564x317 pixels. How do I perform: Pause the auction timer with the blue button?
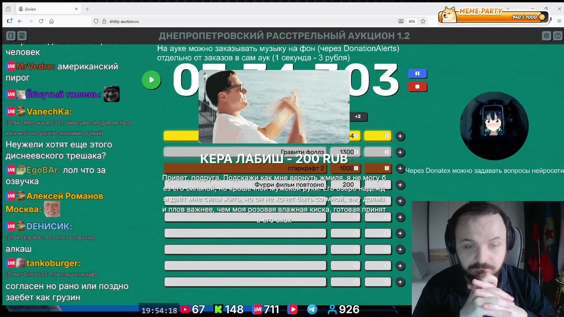point(417,74)
